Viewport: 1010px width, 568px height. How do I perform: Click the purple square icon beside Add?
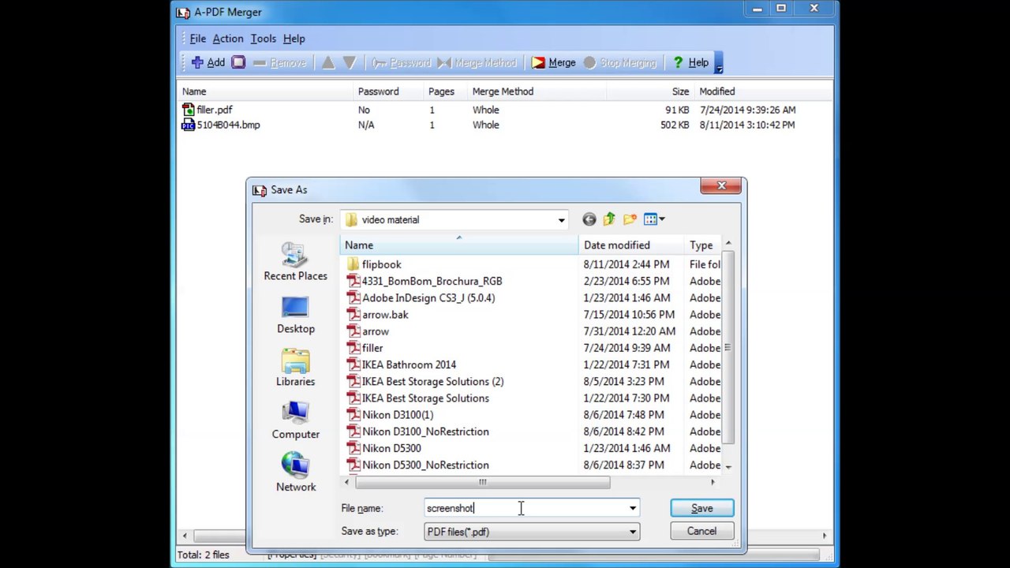[238, 62]
